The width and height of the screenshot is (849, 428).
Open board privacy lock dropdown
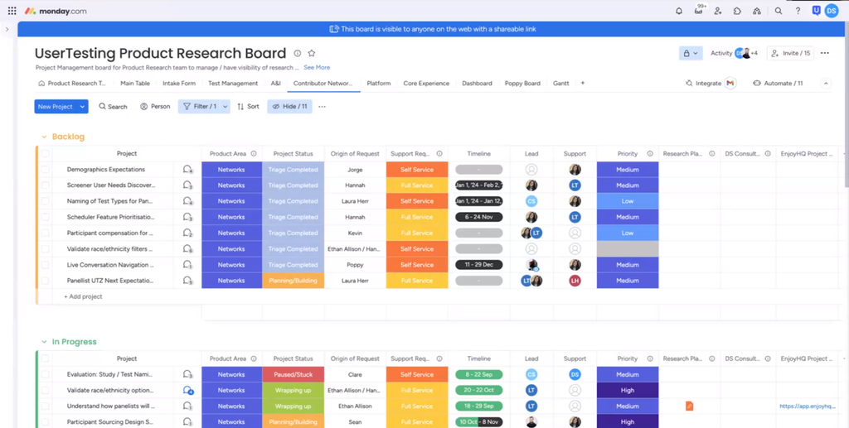coord(691,53)
